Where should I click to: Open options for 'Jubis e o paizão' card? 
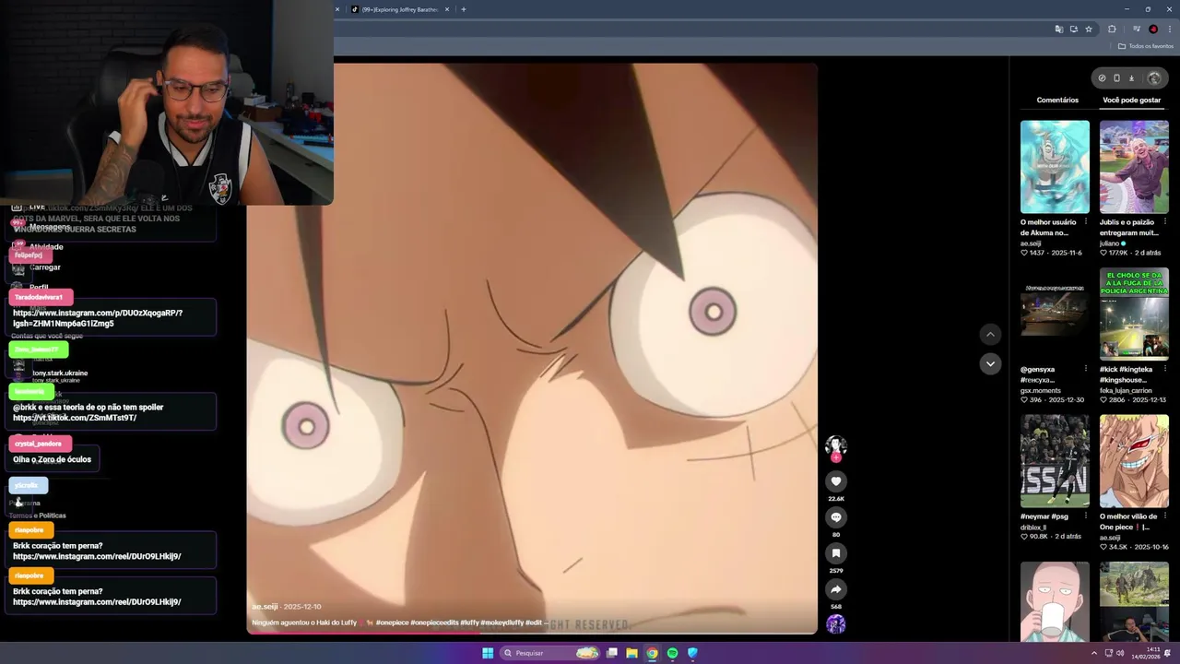point(1164,222)
